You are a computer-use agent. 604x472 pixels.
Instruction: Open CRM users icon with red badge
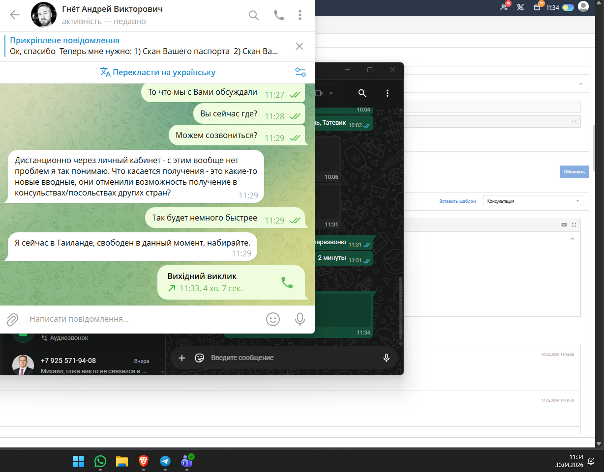click(x=504, y=7)
